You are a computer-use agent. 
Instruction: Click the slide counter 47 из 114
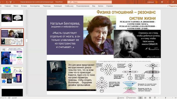3,98
